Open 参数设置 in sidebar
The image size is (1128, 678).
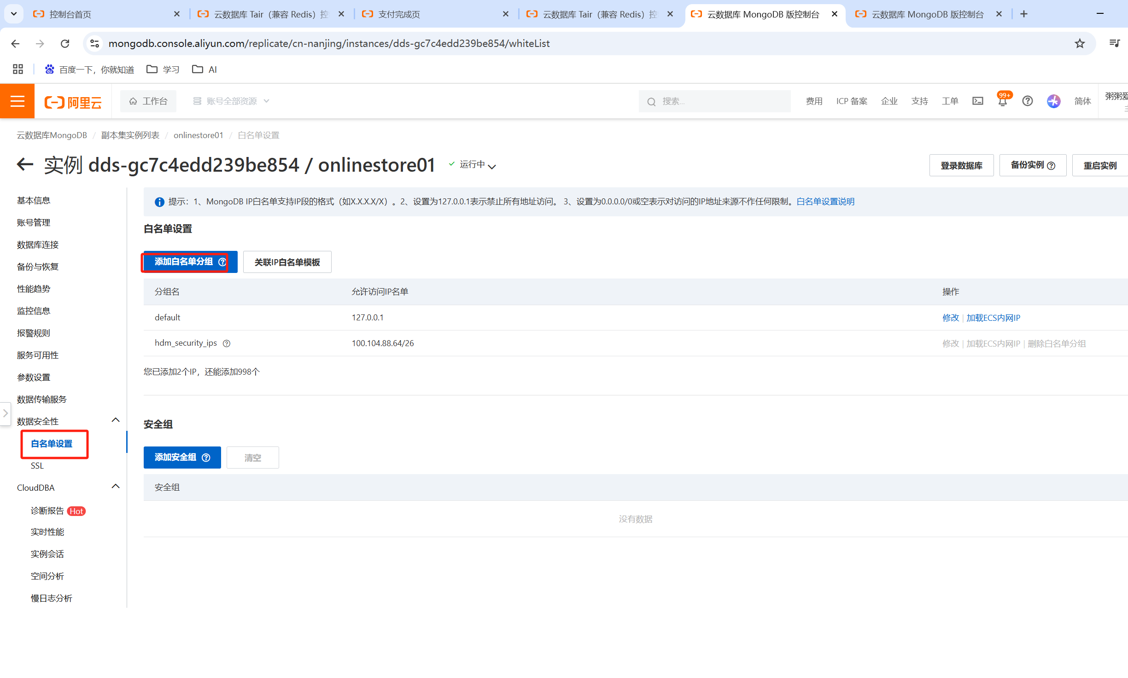point(34,377)
